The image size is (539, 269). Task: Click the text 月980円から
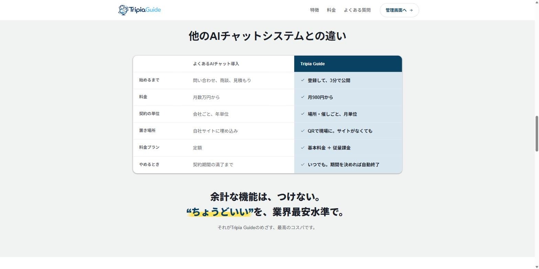pyautogui.click(x=320, y=97)
